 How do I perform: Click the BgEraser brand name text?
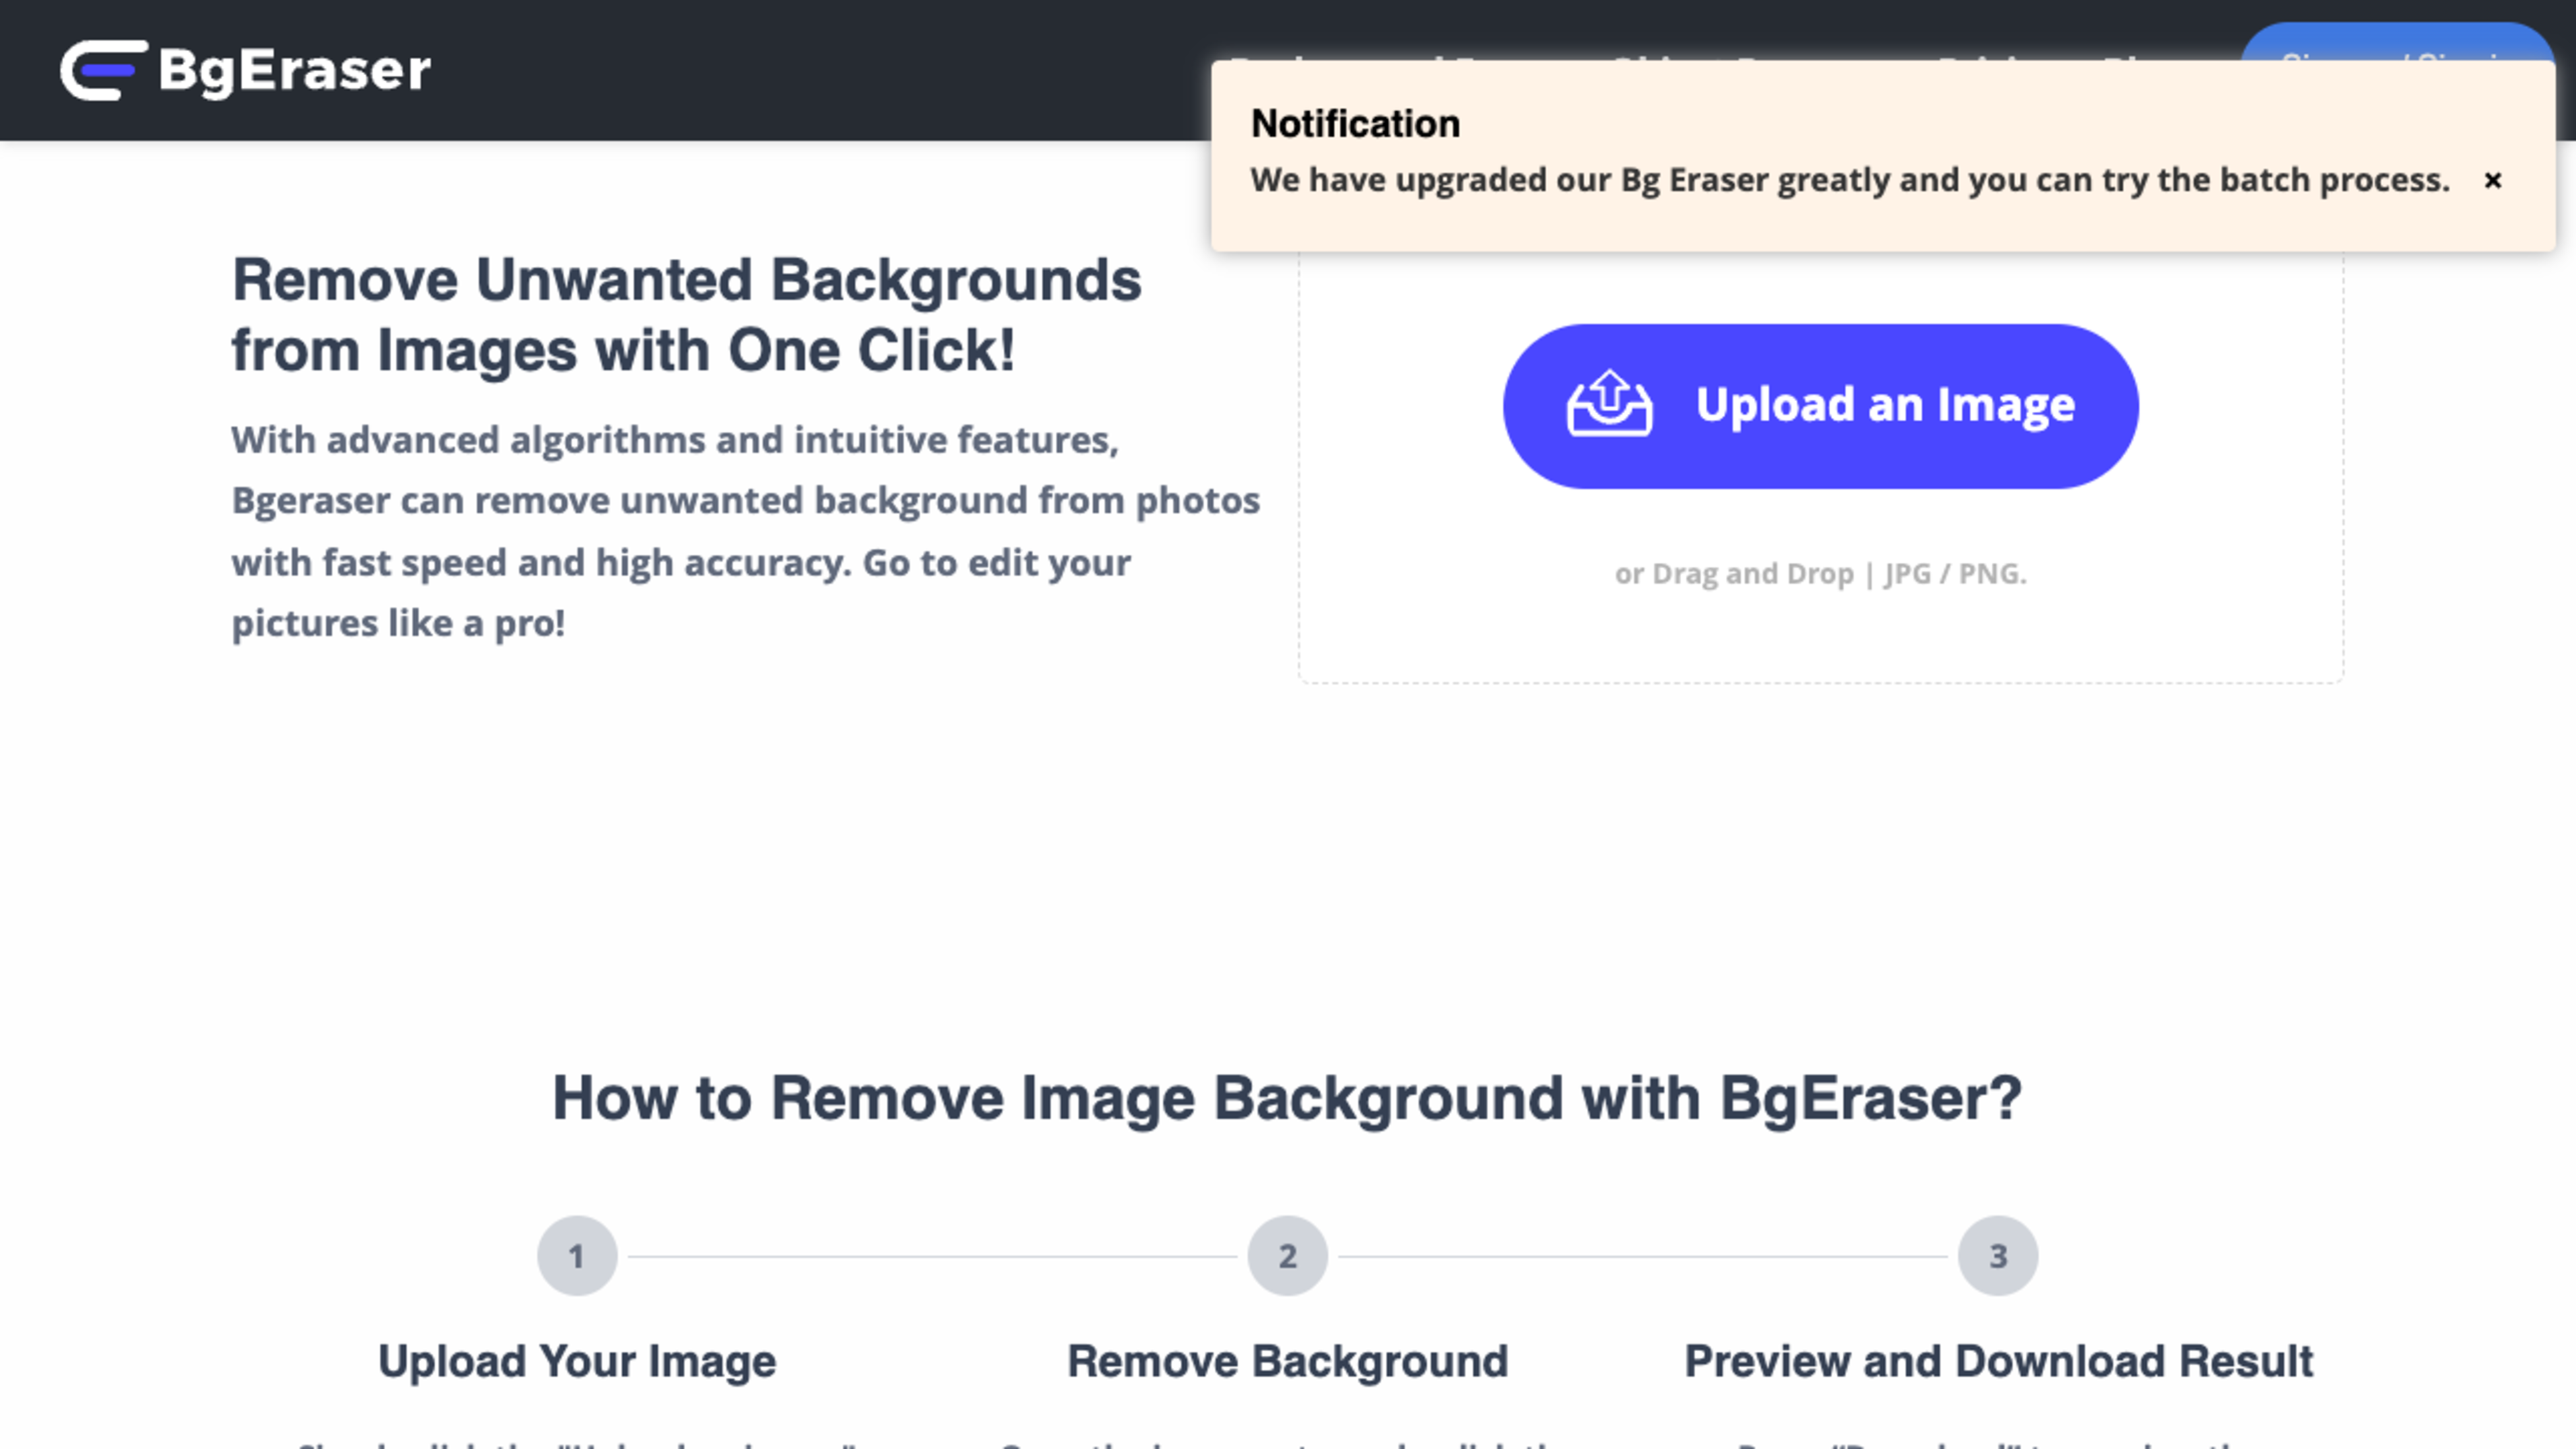pyautogui.click(x=295, y=70)
